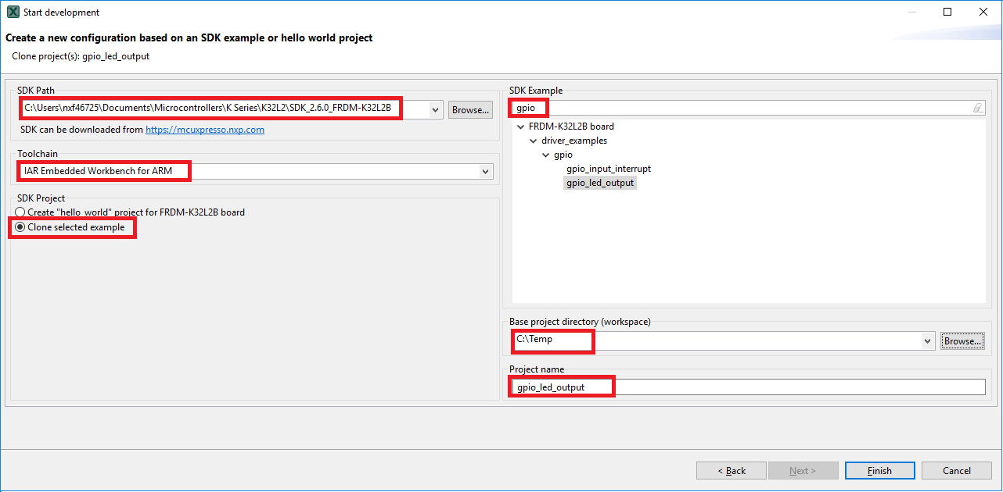Browse for base project directory

pos(962,341)
